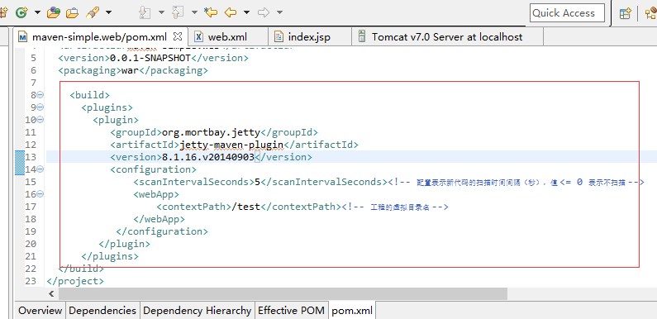Click line number 13 in the gutter

pyautogui.click(x=31, y=157)
